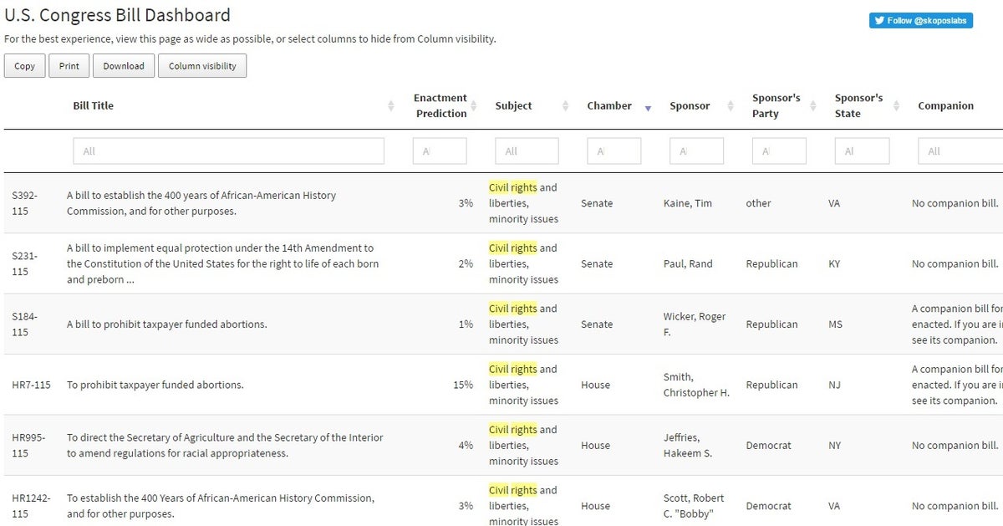
Task: Click the Copy button
Action: coord(25,66)
